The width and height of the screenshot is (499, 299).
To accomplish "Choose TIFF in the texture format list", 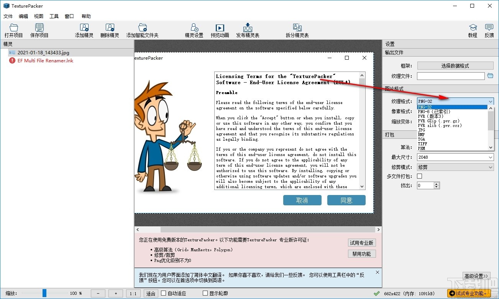I will pyautogui.click(x=452, y=144).
